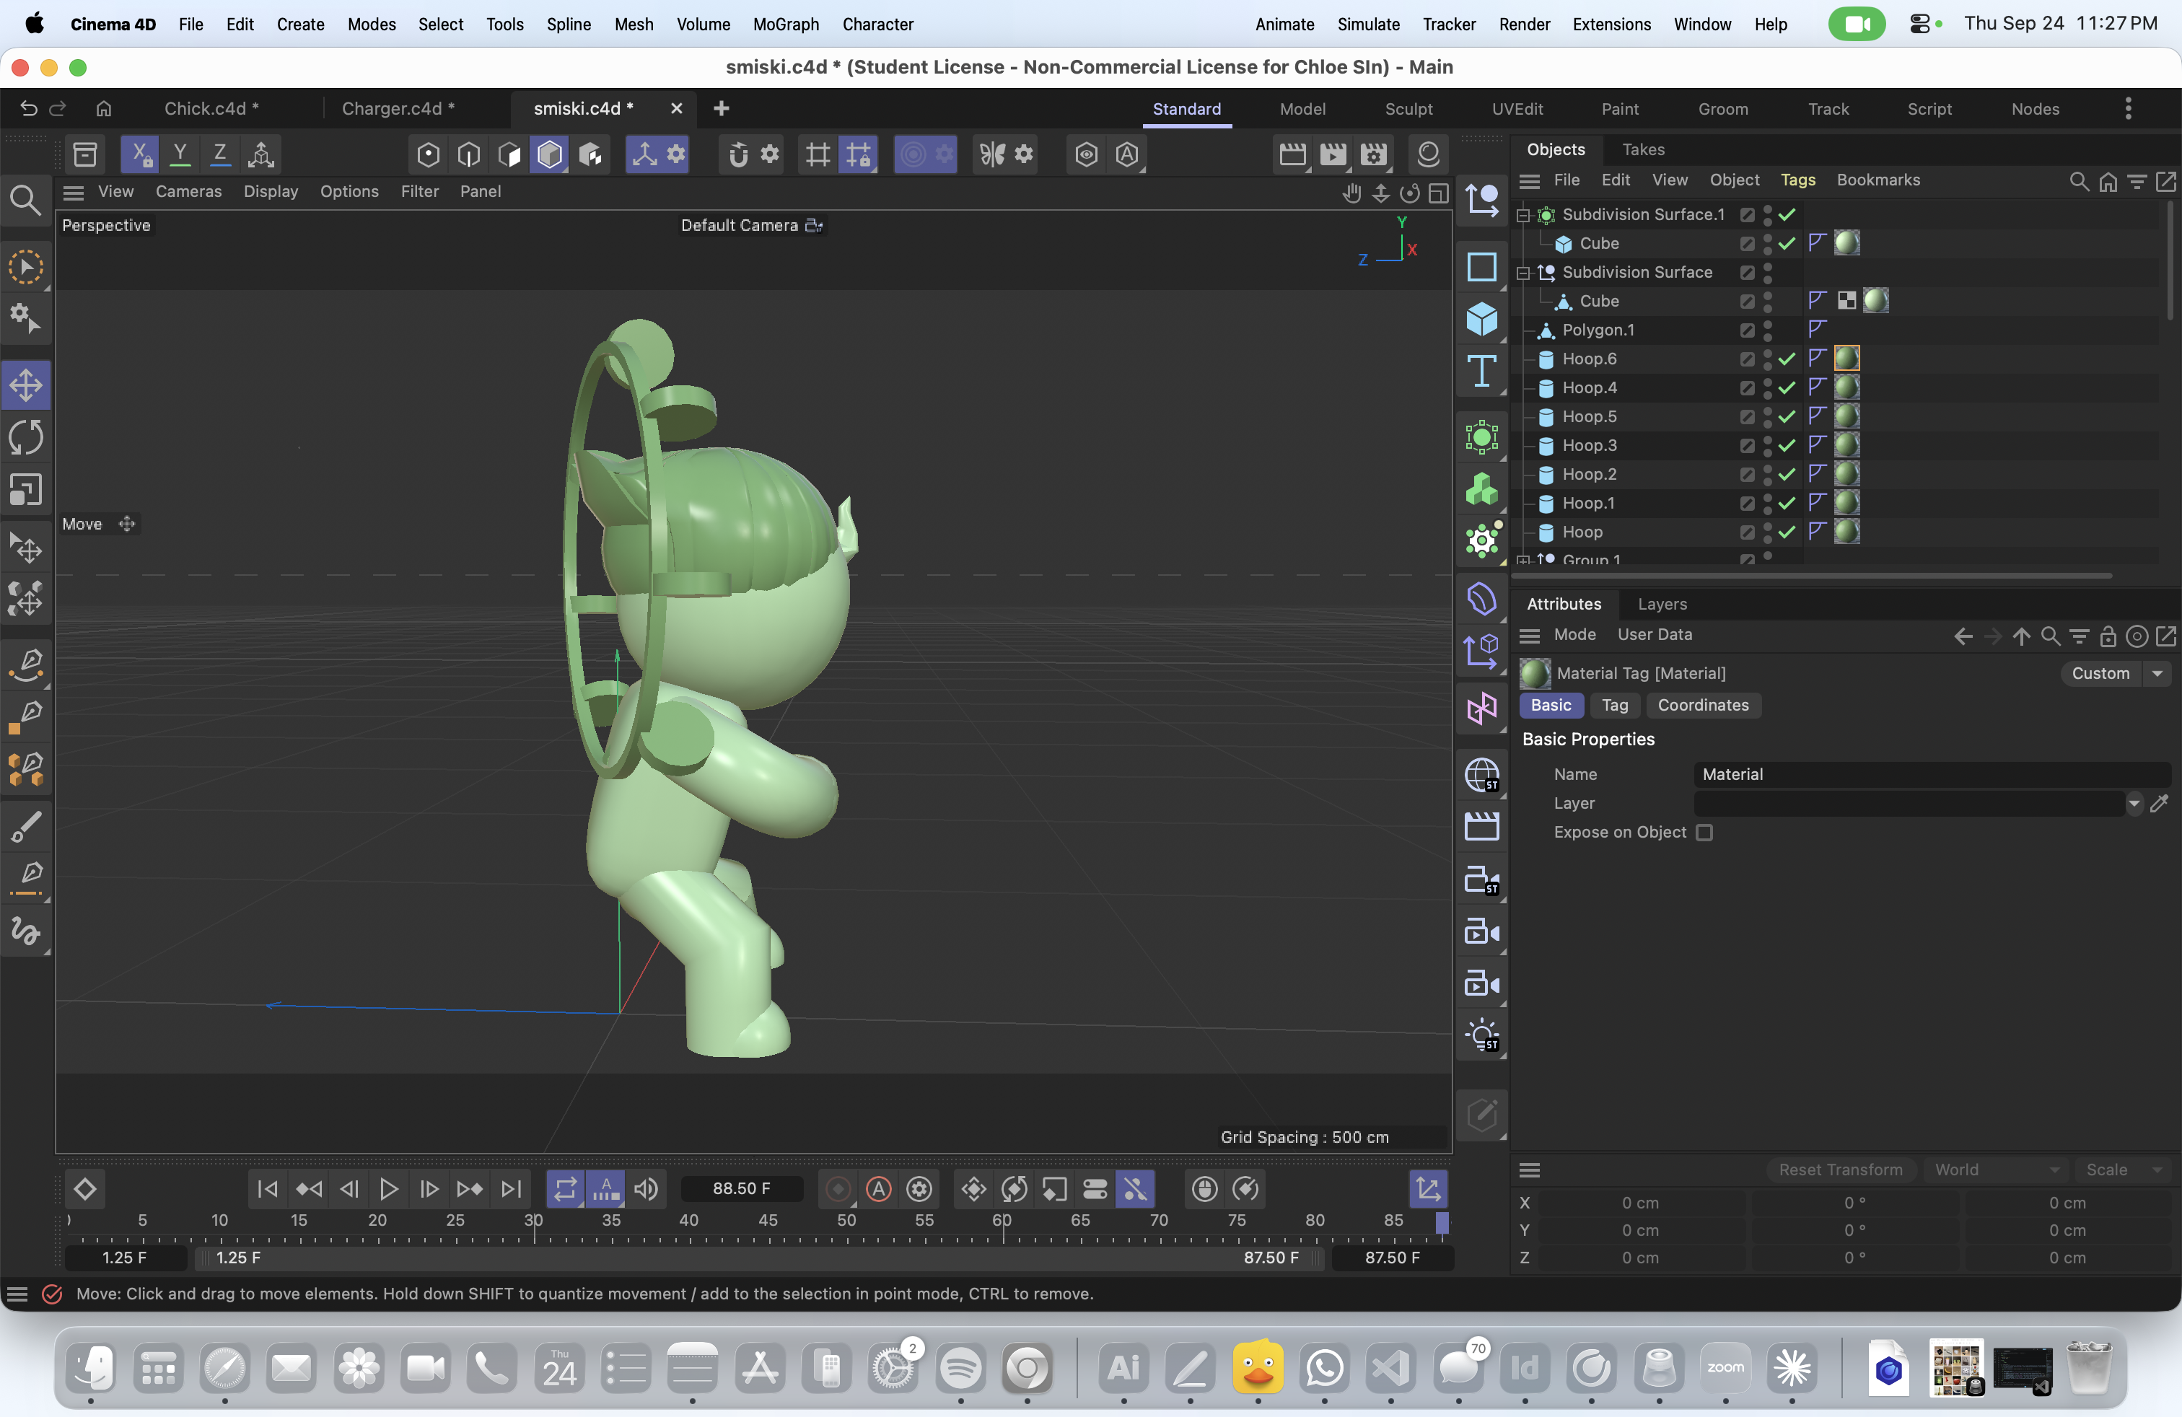The height and width of the screenshot is (1417, 2182).
Task: Select the Brush sculpt tool icon
Action: [26, 828]
